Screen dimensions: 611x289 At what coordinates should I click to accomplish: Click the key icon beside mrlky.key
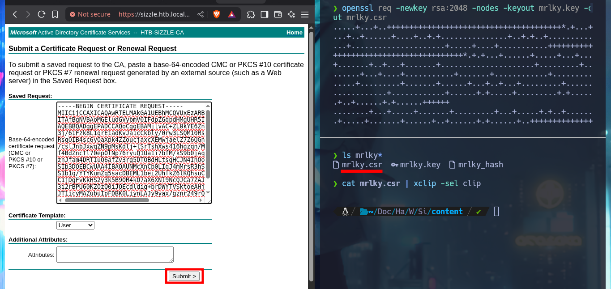[x=394, y=165]
